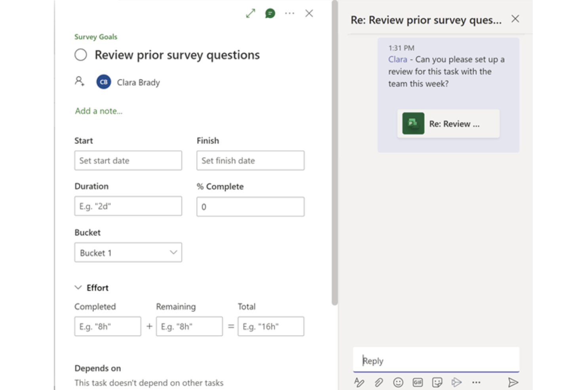The height and width of the screenshot is (390, 586).
Task: Open the GIF picker
Action: click(x=418, y=382)
